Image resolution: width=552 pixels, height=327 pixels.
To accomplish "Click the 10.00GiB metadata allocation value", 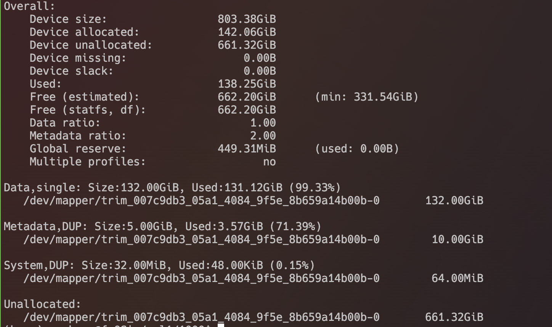I will [x=457, y=239].
